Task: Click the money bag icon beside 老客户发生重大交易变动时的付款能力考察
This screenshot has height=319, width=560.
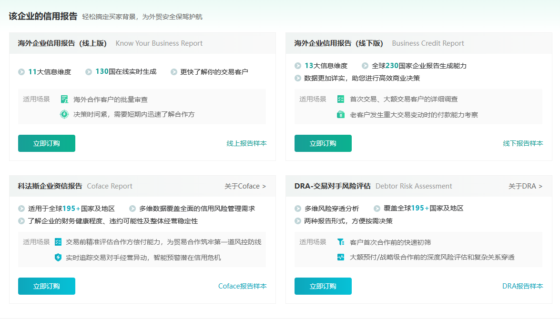Action: pos(341,115)
